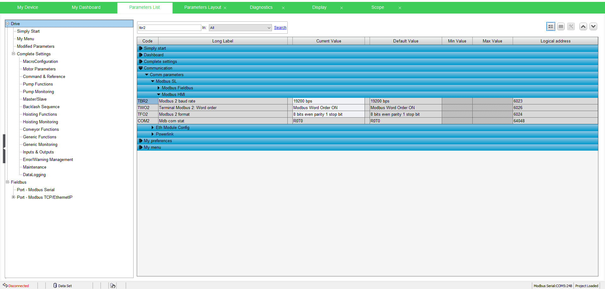Click the Current Value column header
605x289 pixels.
click(x=329, y=41)
